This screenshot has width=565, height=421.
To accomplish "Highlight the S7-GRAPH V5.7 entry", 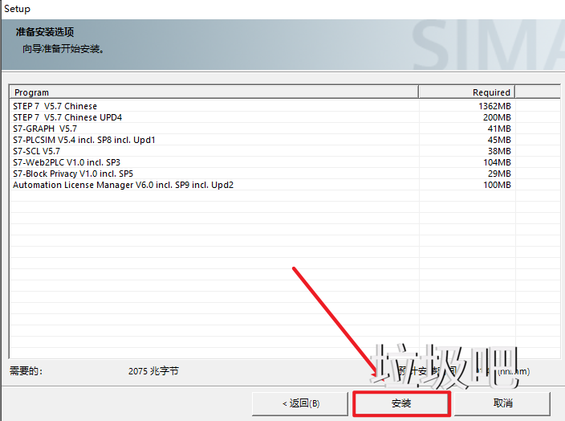I will [x=45, y=129].
